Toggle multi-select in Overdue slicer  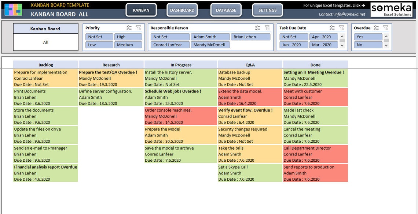point(376,28)
